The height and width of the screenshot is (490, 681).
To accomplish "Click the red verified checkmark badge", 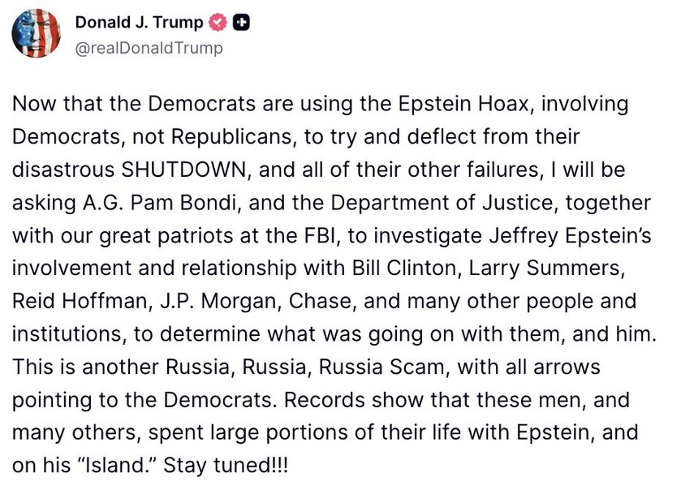I will pos(219,24).
